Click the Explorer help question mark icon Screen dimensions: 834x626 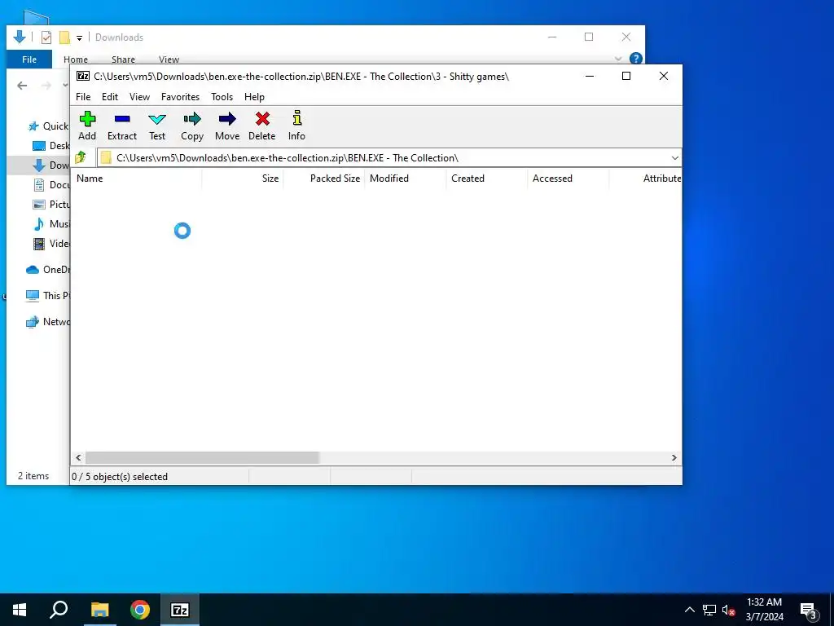tap(635, 58)
